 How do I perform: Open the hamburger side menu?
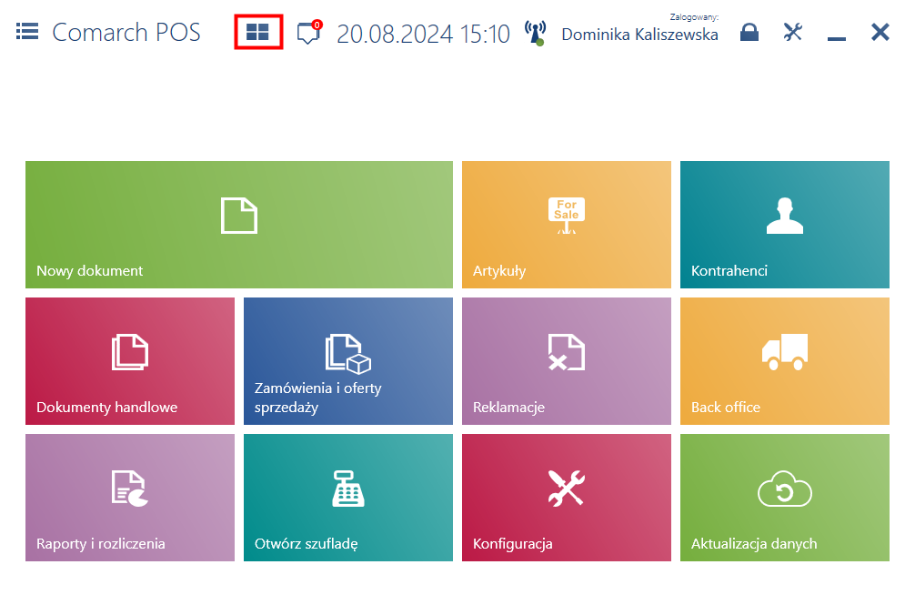pos(27,31)
